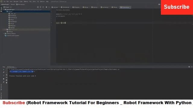The height and width of the screenshot is (108, 193).
Task: Select lists.py in the project tree
Action: 11,19
